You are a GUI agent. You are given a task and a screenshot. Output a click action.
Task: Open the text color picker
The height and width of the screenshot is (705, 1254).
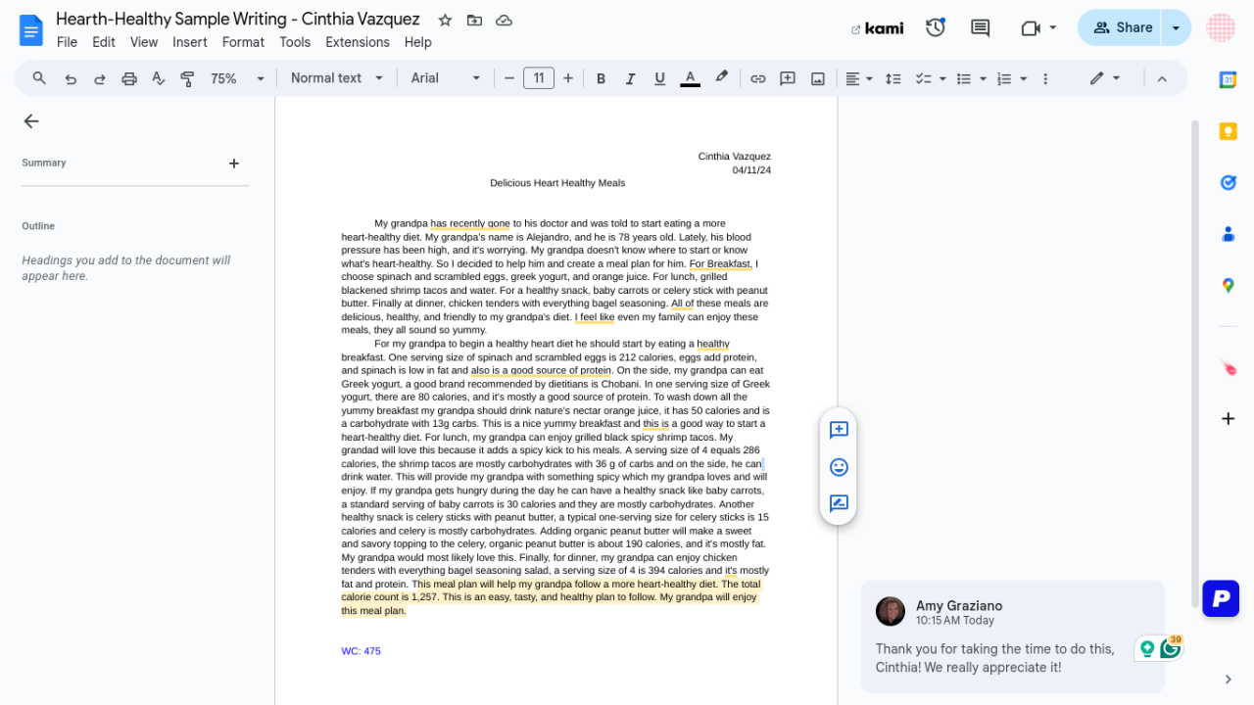pyautogui.click(x=690, y=78)
